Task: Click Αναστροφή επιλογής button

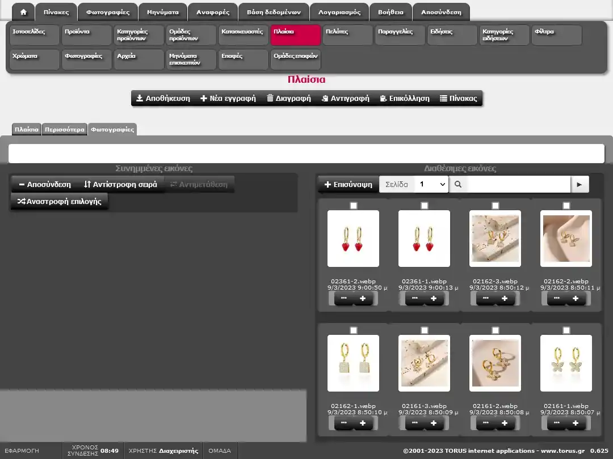Action: 60,201
